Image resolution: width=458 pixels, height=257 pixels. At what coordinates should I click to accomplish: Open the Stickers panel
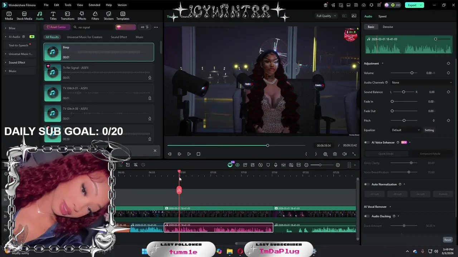tap(109, 16)
